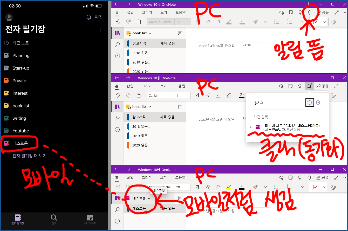Tap the profile avatar in mobile app

9,17
